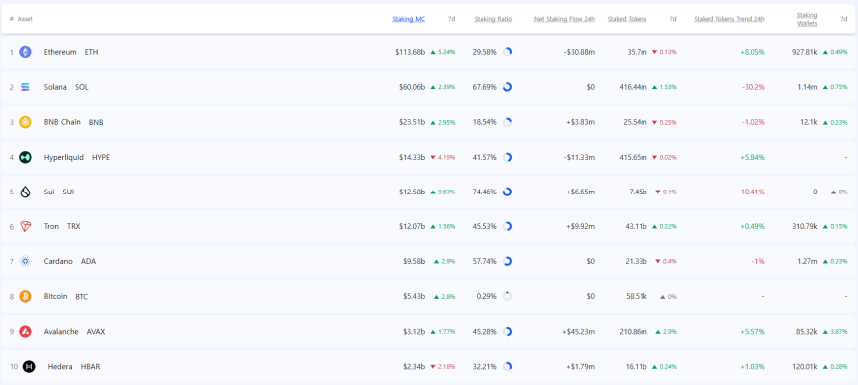Sort by Net Staking Flow 24h column
The image size is (858, 385).
tap(564, 19)
